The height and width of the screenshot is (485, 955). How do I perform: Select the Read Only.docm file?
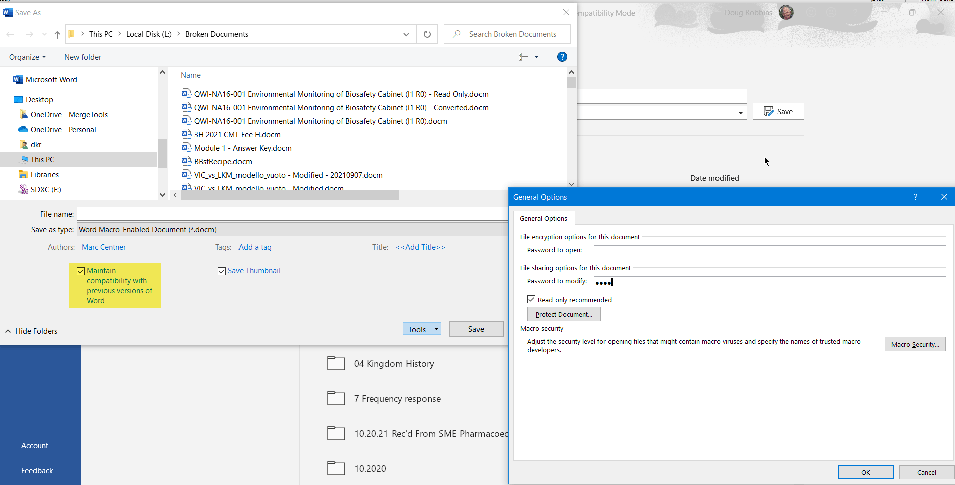coord(341,94)
